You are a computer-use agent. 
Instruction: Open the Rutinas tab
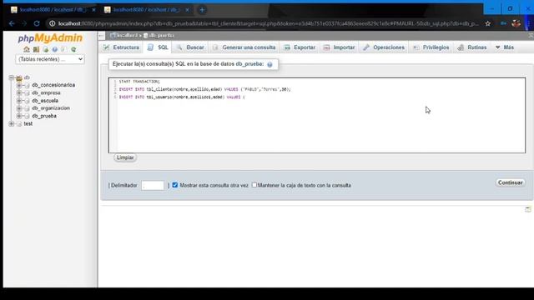(472, 47)
